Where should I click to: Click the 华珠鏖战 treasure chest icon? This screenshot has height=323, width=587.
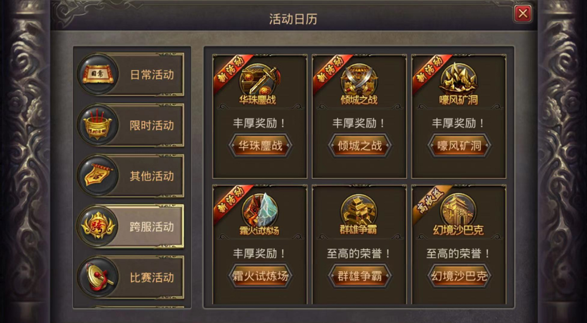[x=260, y=79]
